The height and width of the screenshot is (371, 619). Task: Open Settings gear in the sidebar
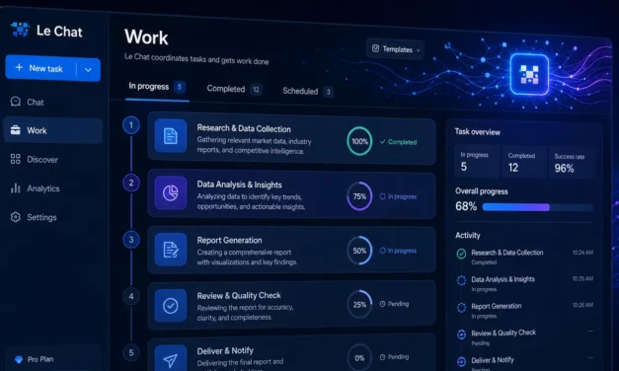(16, 217)
